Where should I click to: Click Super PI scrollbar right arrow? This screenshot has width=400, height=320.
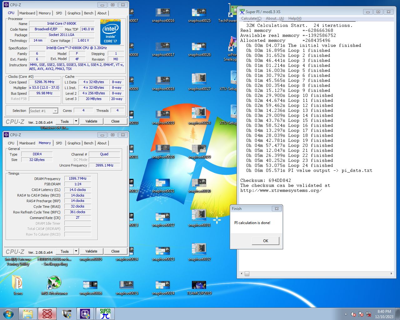391,274
